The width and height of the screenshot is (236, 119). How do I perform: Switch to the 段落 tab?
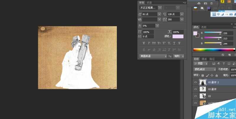click(x=149, y=2)
